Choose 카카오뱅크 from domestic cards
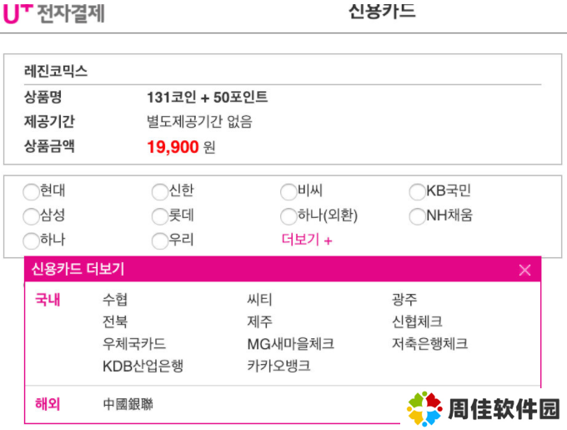 pyautogui.click(x=278, y=366)
